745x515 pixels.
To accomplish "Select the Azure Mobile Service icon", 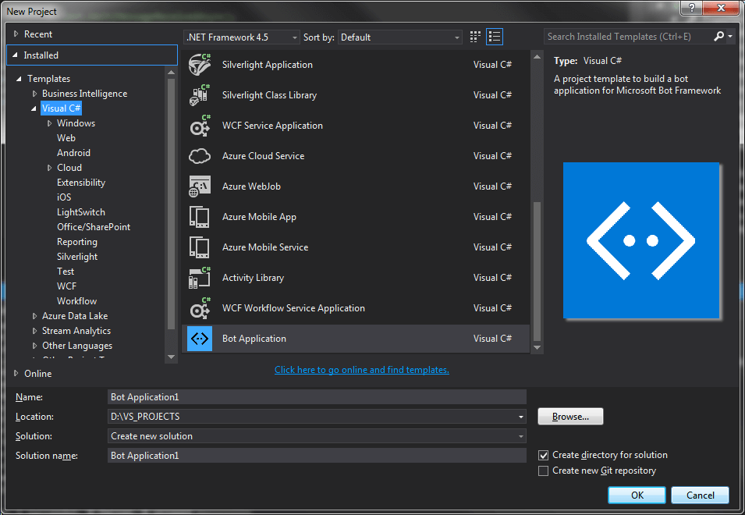I will point(200,247).
